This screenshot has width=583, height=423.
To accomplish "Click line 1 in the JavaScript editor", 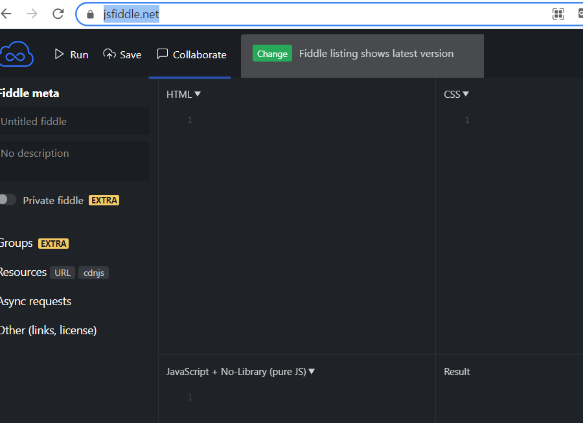I will pyautogui.click(x=190, y=397).
